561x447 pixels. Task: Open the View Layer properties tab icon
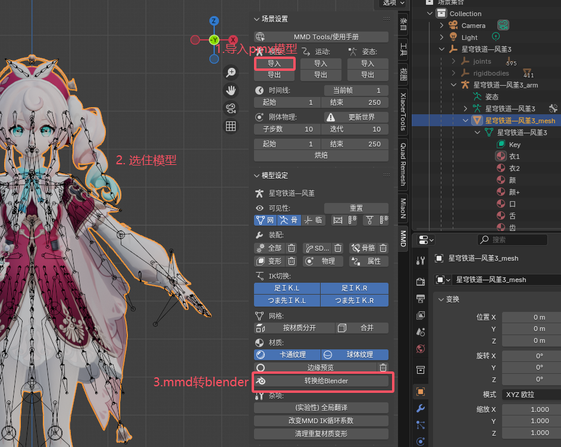pyautogui.click(x=421, y=315)
